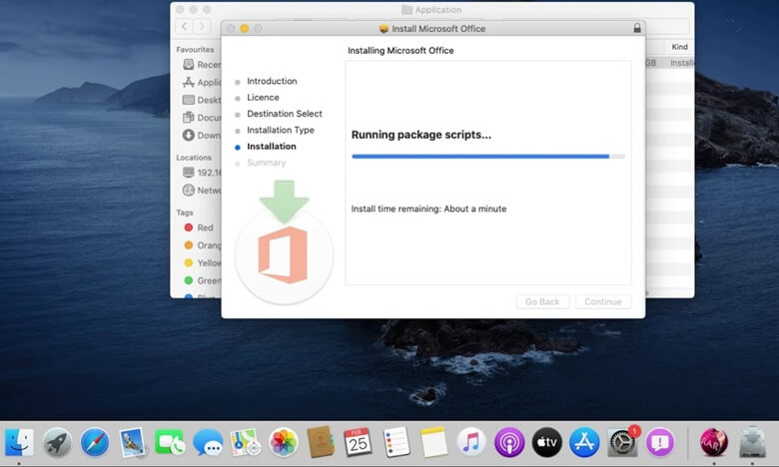Open App Store in Dock
This screenshot has height=467, width=779.
pos(584,442)
